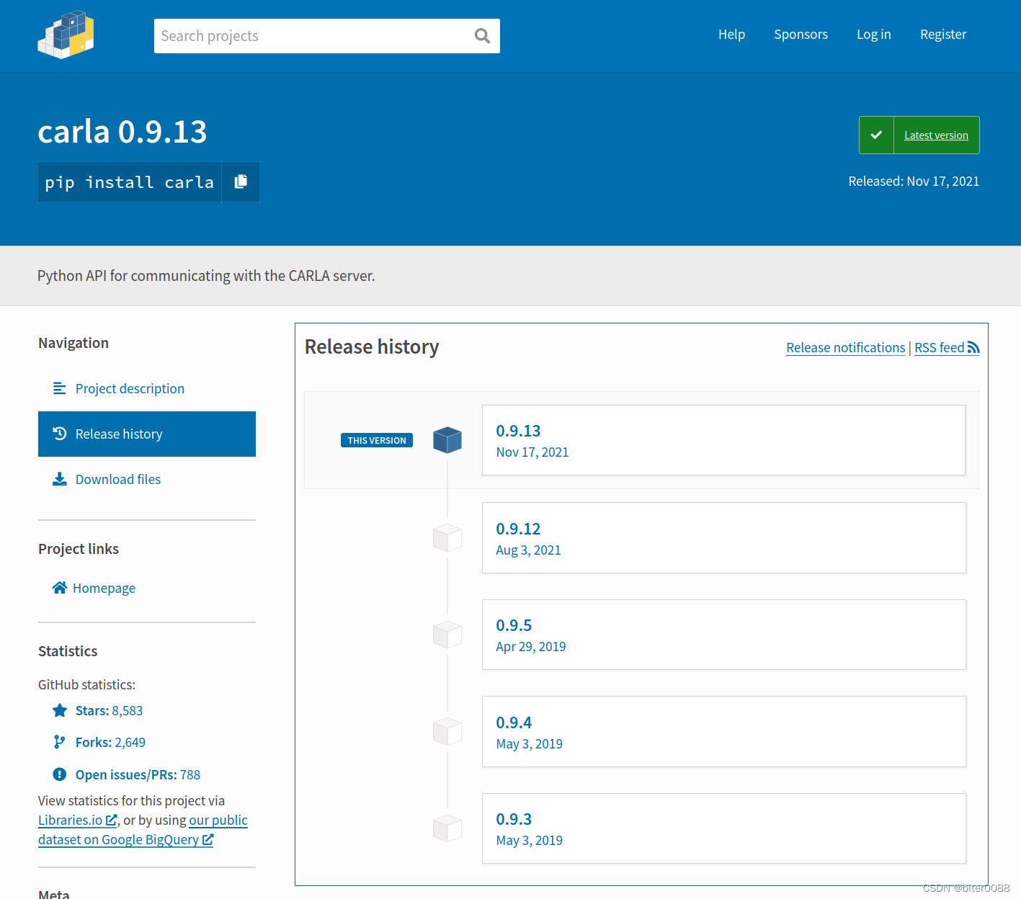Image resolution: width=1021 pixels, height=899 pixels.
Task: Click the THIS VERSION badge
Action: point(377,440)
